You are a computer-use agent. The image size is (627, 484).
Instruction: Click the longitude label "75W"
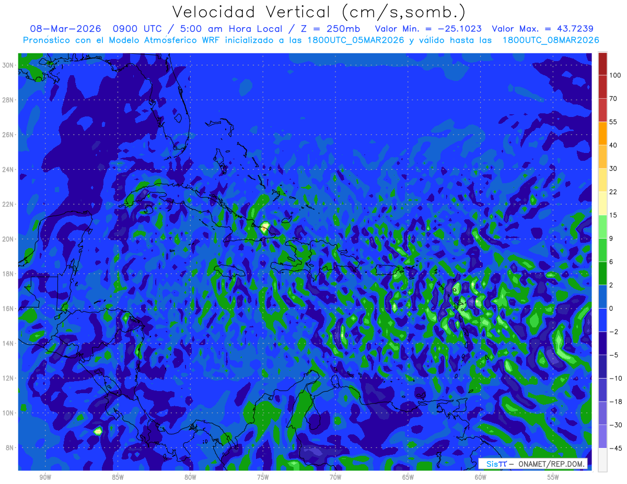point(263,477)
